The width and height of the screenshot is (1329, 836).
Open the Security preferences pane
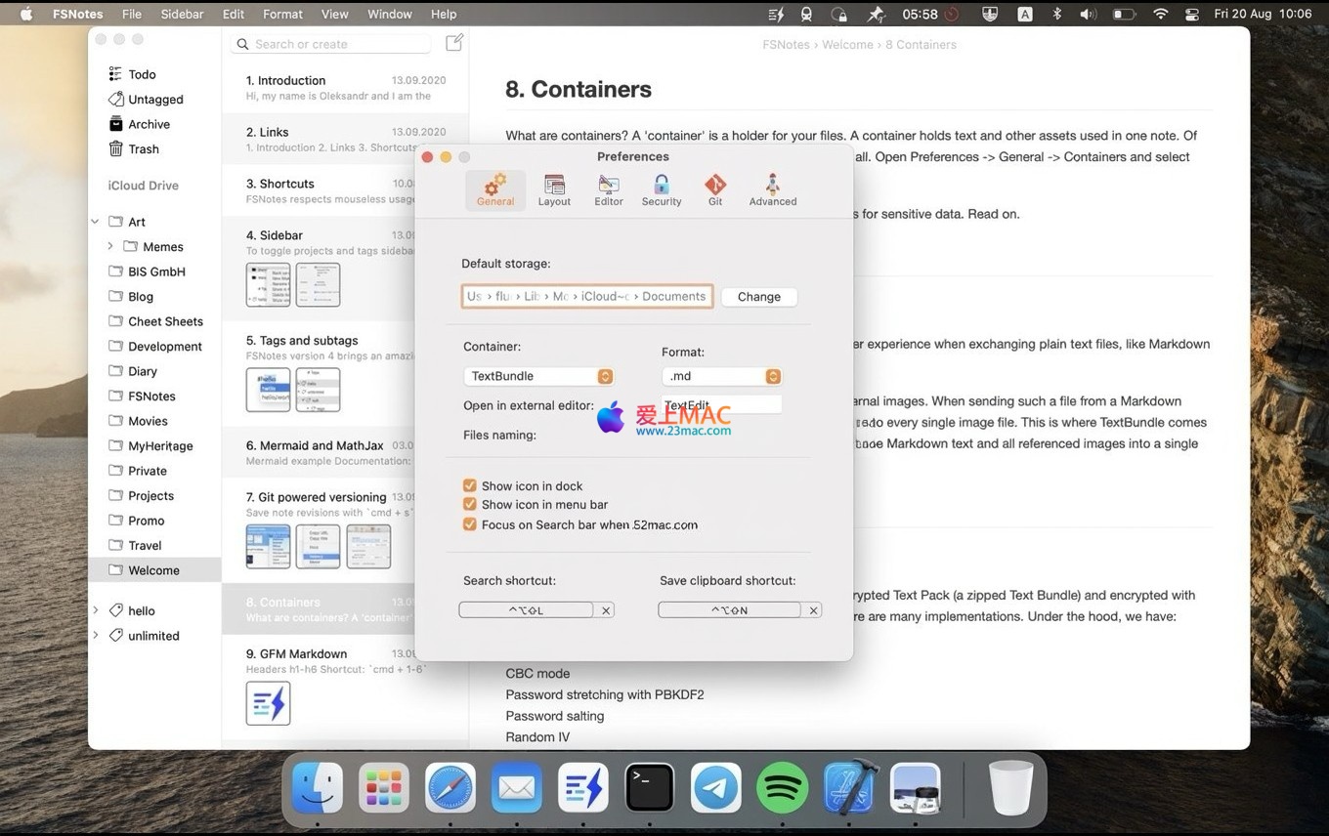662,189
